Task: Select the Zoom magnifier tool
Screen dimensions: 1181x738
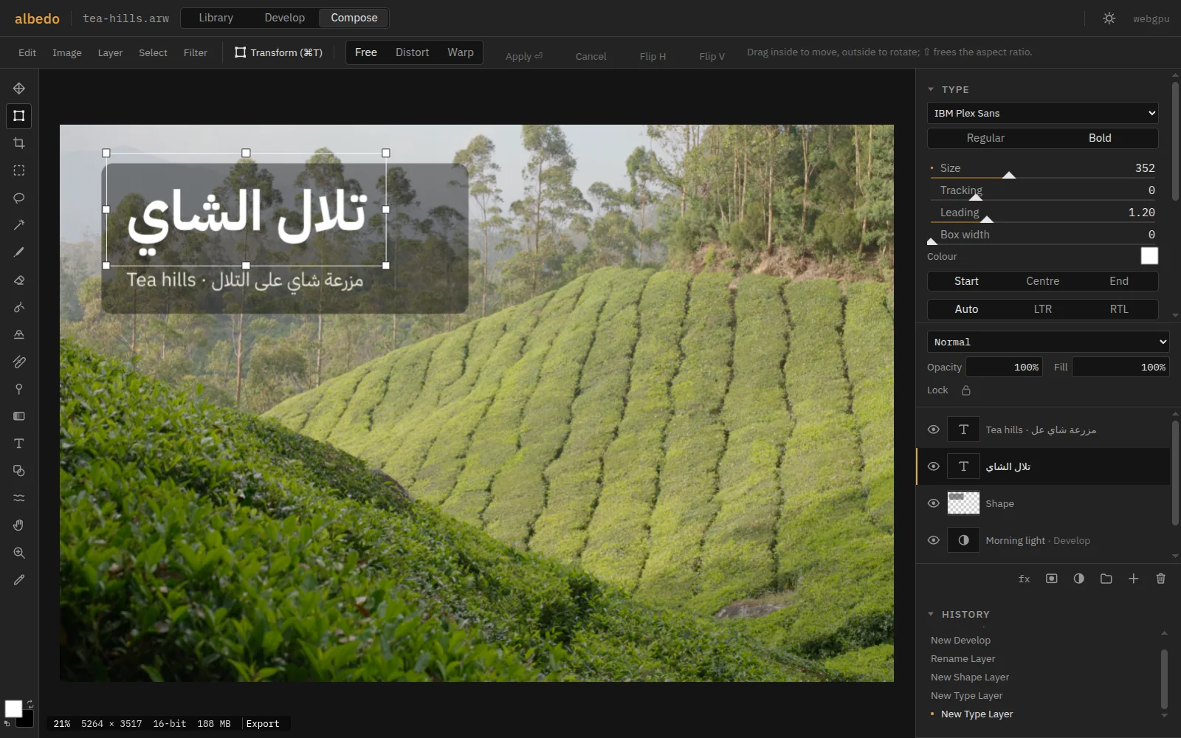Action: pyautogui.click(x=19, y=553)
